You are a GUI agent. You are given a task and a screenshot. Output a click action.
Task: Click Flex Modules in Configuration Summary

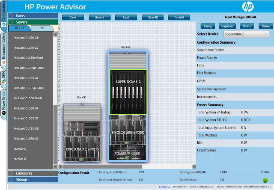click(x=235, y=73)
